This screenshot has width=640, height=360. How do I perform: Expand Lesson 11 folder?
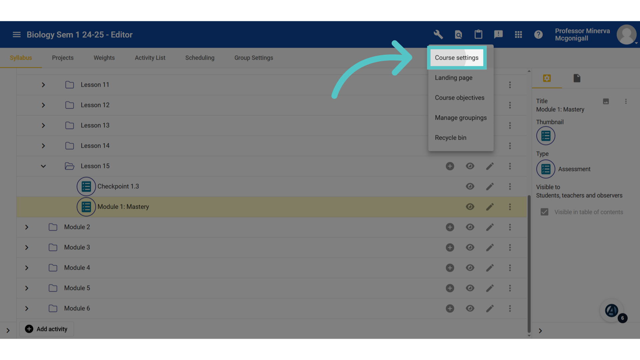[43, 85]
